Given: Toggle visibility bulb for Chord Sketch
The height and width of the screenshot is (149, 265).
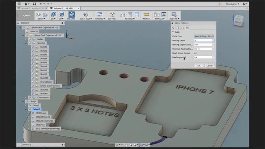Looking at the screenshot, I should point(33,82).
